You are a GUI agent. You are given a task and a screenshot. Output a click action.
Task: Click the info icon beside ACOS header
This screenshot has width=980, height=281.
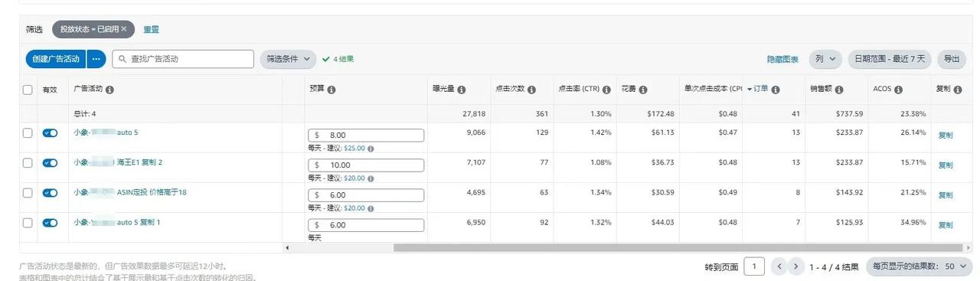pos(899,90)
